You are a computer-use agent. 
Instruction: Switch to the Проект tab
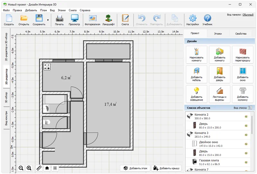(195, 33)
